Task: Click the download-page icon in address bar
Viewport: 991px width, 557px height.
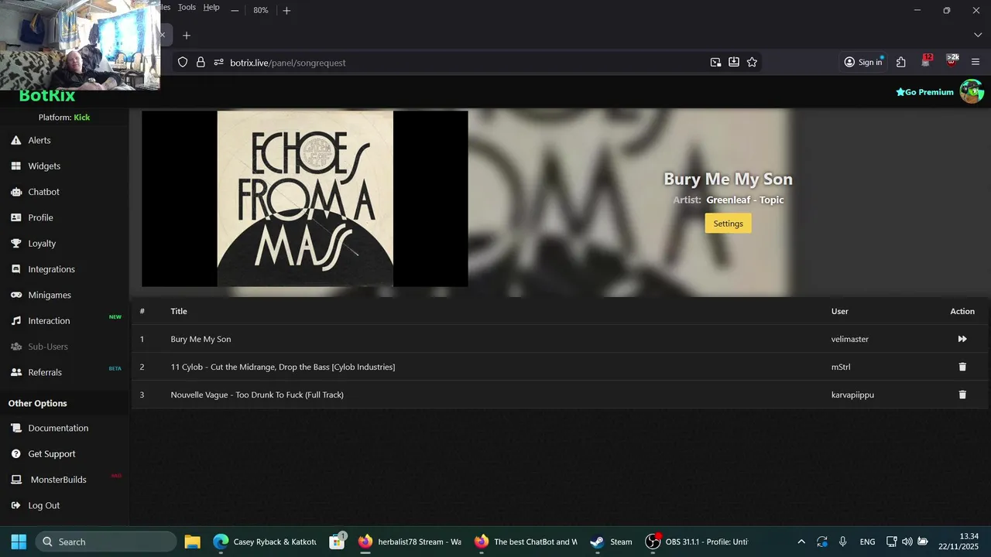Action: tap(734, 62)
